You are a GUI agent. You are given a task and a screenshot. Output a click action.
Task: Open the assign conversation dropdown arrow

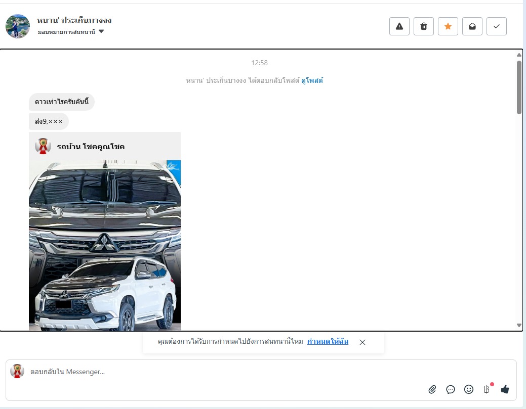click(101, 31)
